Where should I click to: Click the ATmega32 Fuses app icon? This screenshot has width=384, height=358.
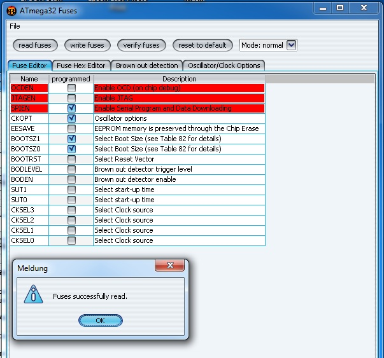click(11, 11)
